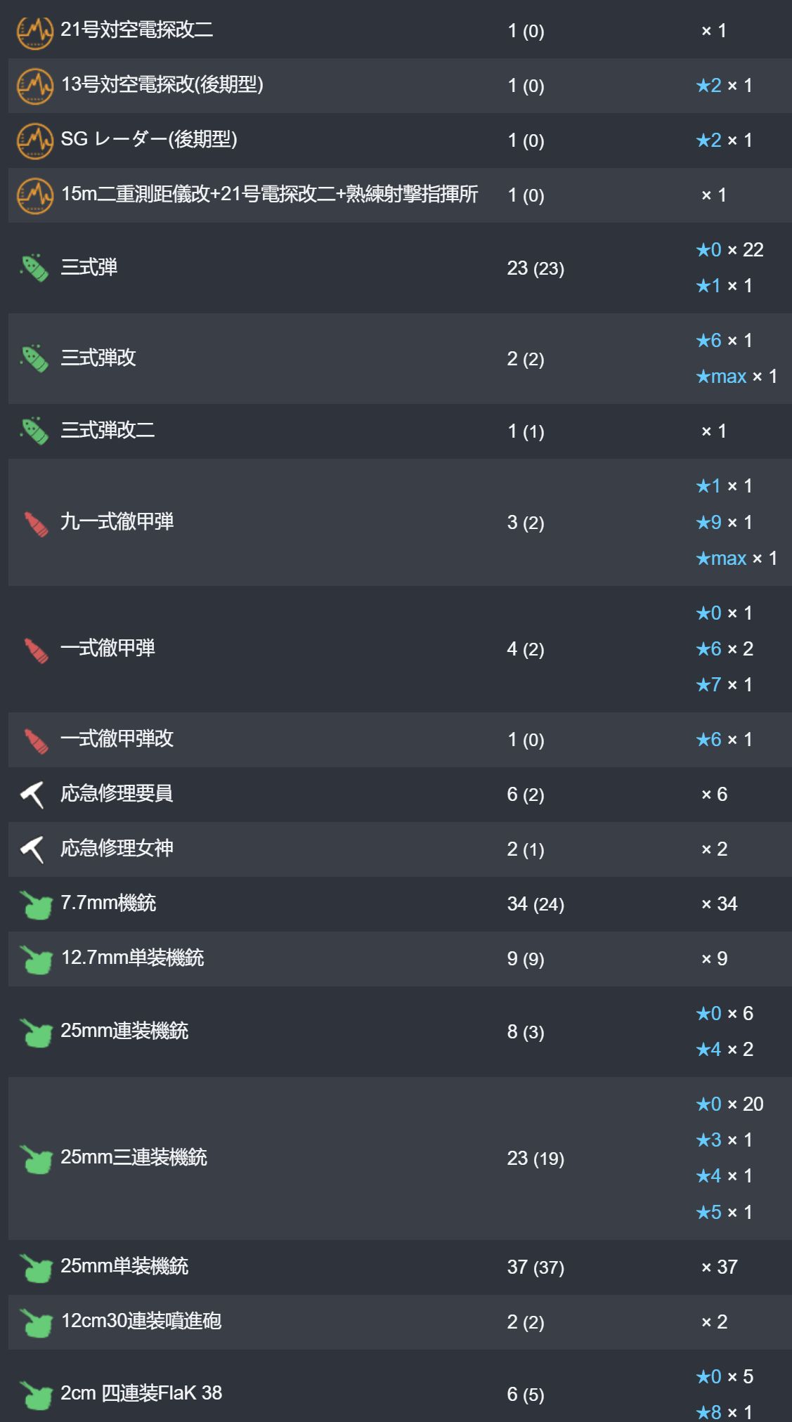
Task: Click the red shell icon for 一式徹甲弾改
Action: tap(36, 740)
